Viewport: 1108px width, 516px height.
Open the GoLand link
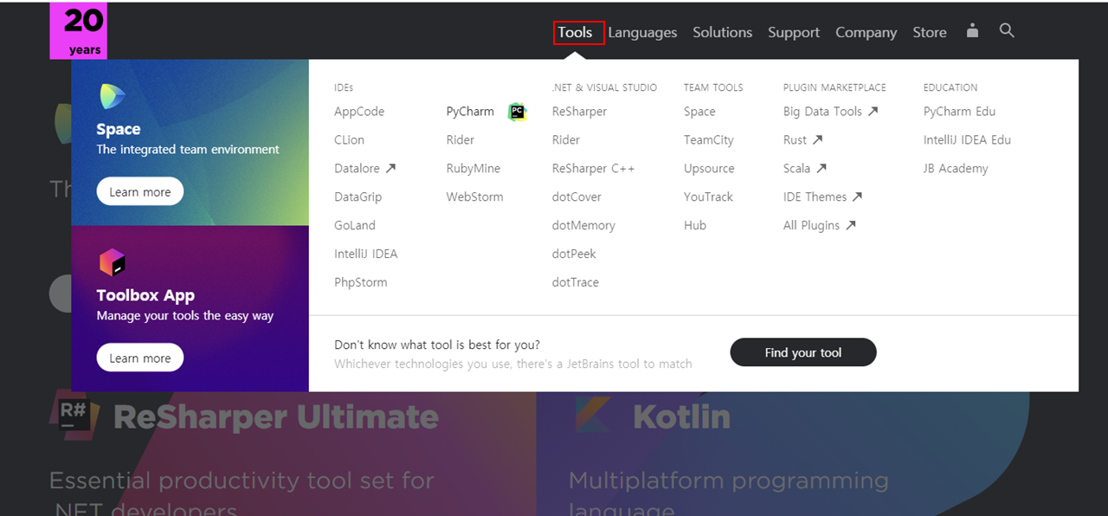pos(355,225)
